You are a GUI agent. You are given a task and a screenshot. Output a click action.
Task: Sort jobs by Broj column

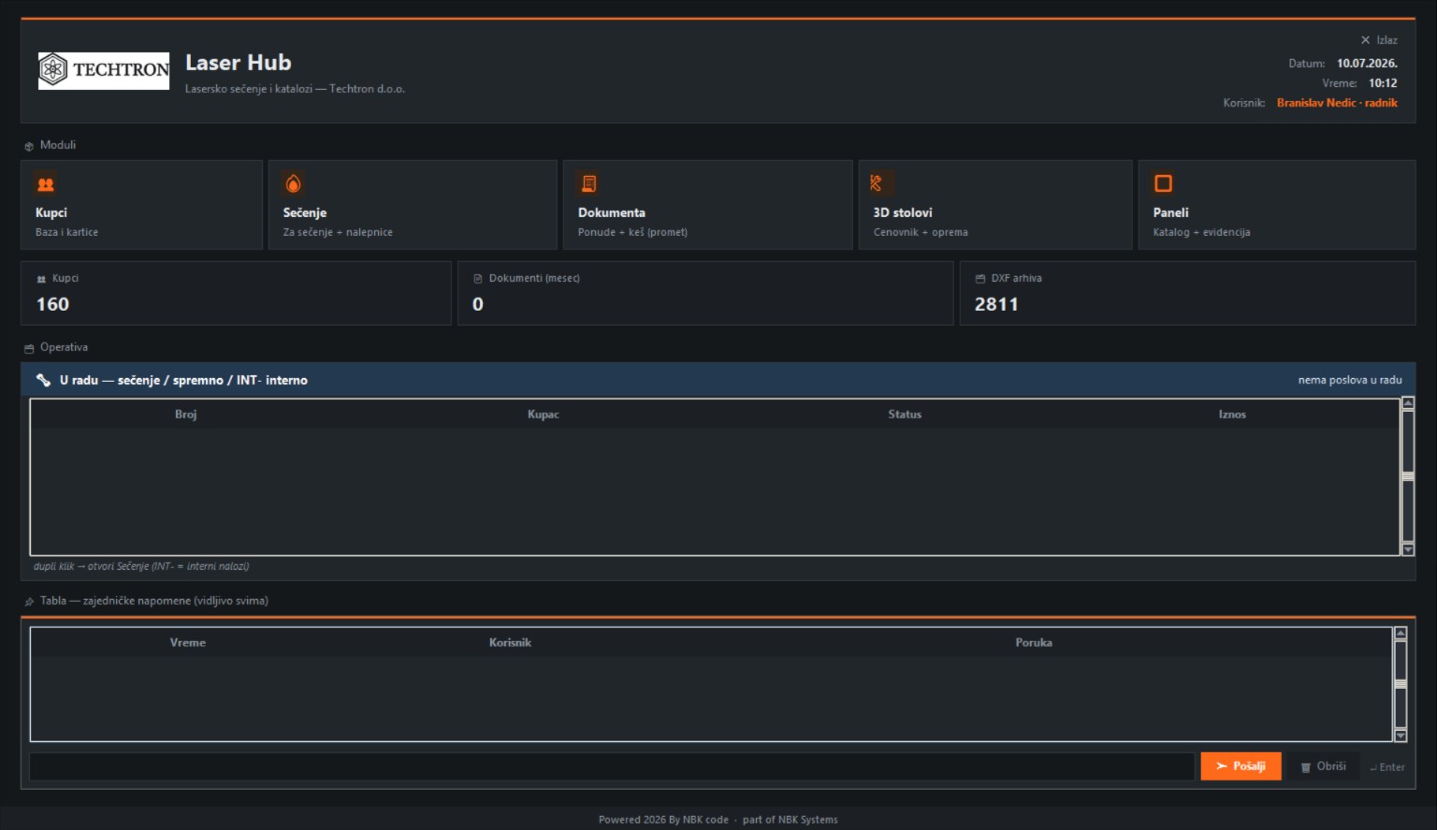point(186,415)
